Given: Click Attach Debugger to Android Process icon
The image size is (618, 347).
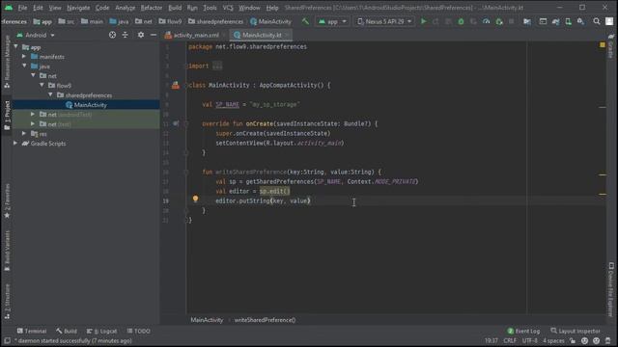Looking at the screenshot, I should coord(499,21).
